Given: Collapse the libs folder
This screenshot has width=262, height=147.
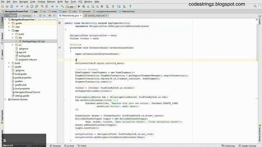Looking at the screenshot, I should point(13,38).
